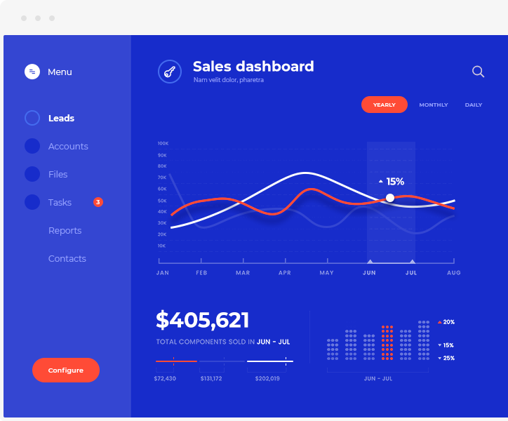This screenshot has height=421, width=508.
Task: Click the Sales dashboard logo icon
Action: point(170,72)
